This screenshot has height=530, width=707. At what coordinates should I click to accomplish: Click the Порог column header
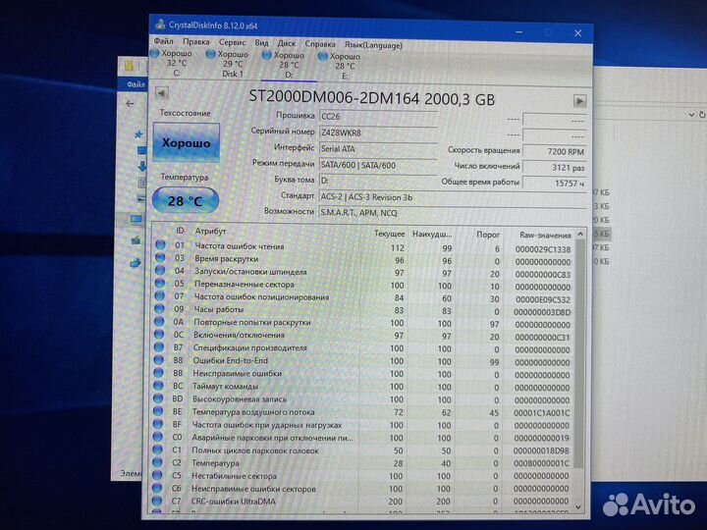(488, 235)
